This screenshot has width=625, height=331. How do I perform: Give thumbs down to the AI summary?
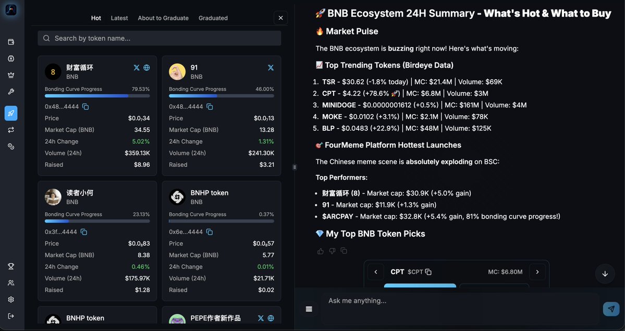coord(332,251)
